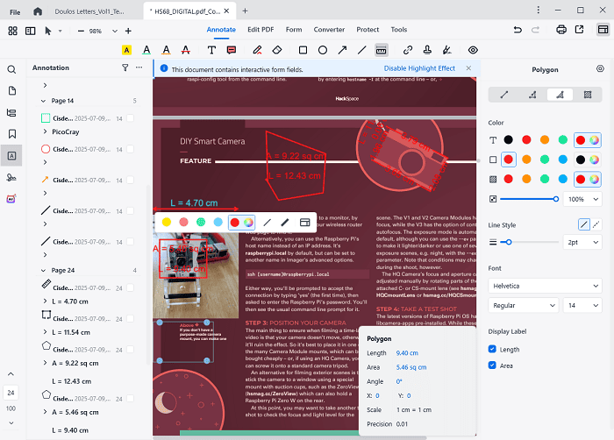Open the 2pt line width dropdown
The width and height of the screenshot is (614, 440).
582,242
